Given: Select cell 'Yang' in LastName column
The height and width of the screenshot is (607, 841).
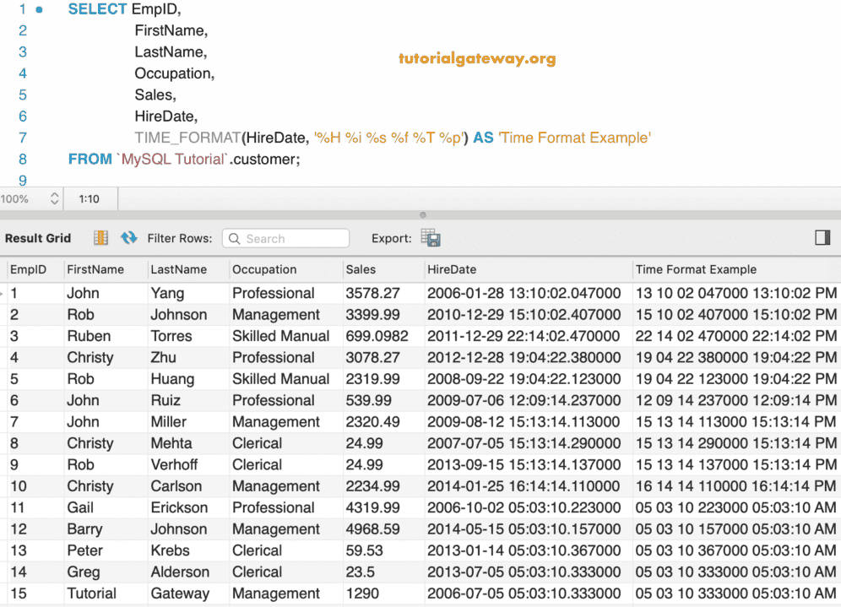Looking at the screenshot, I should click(167, 293).
